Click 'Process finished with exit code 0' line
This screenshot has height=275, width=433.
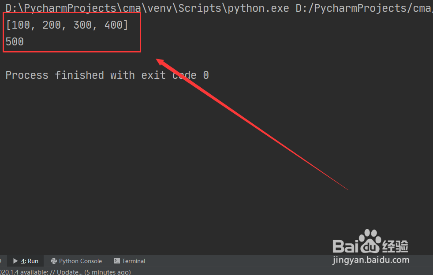tap(107, 75)
